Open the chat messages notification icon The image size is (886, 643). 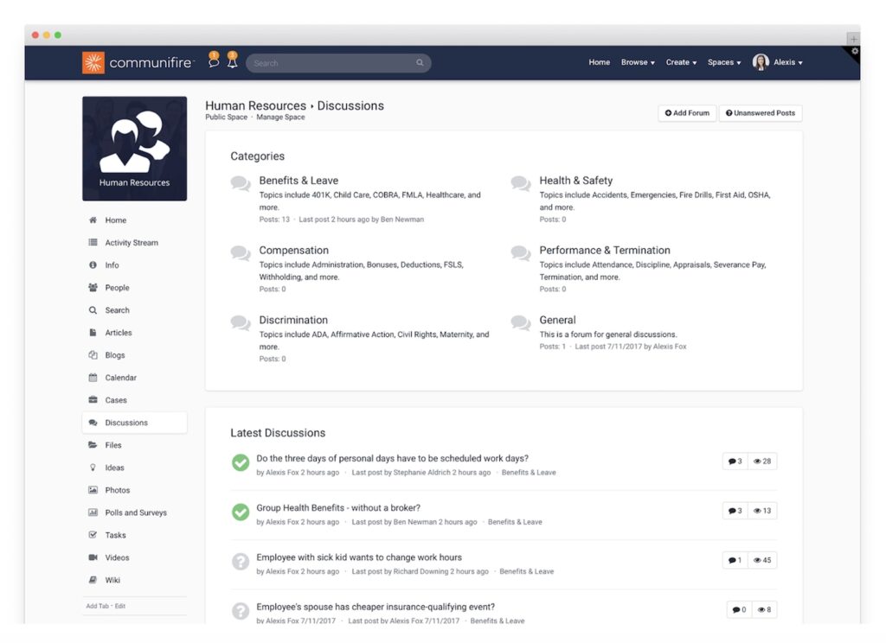click(214, 62)
